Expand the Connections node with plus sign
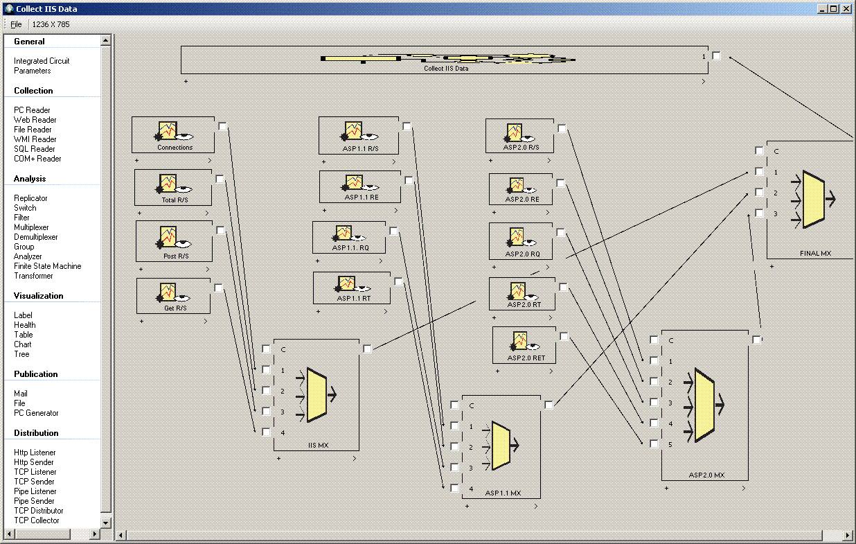856x544 pixels. (x=136, y=161)
